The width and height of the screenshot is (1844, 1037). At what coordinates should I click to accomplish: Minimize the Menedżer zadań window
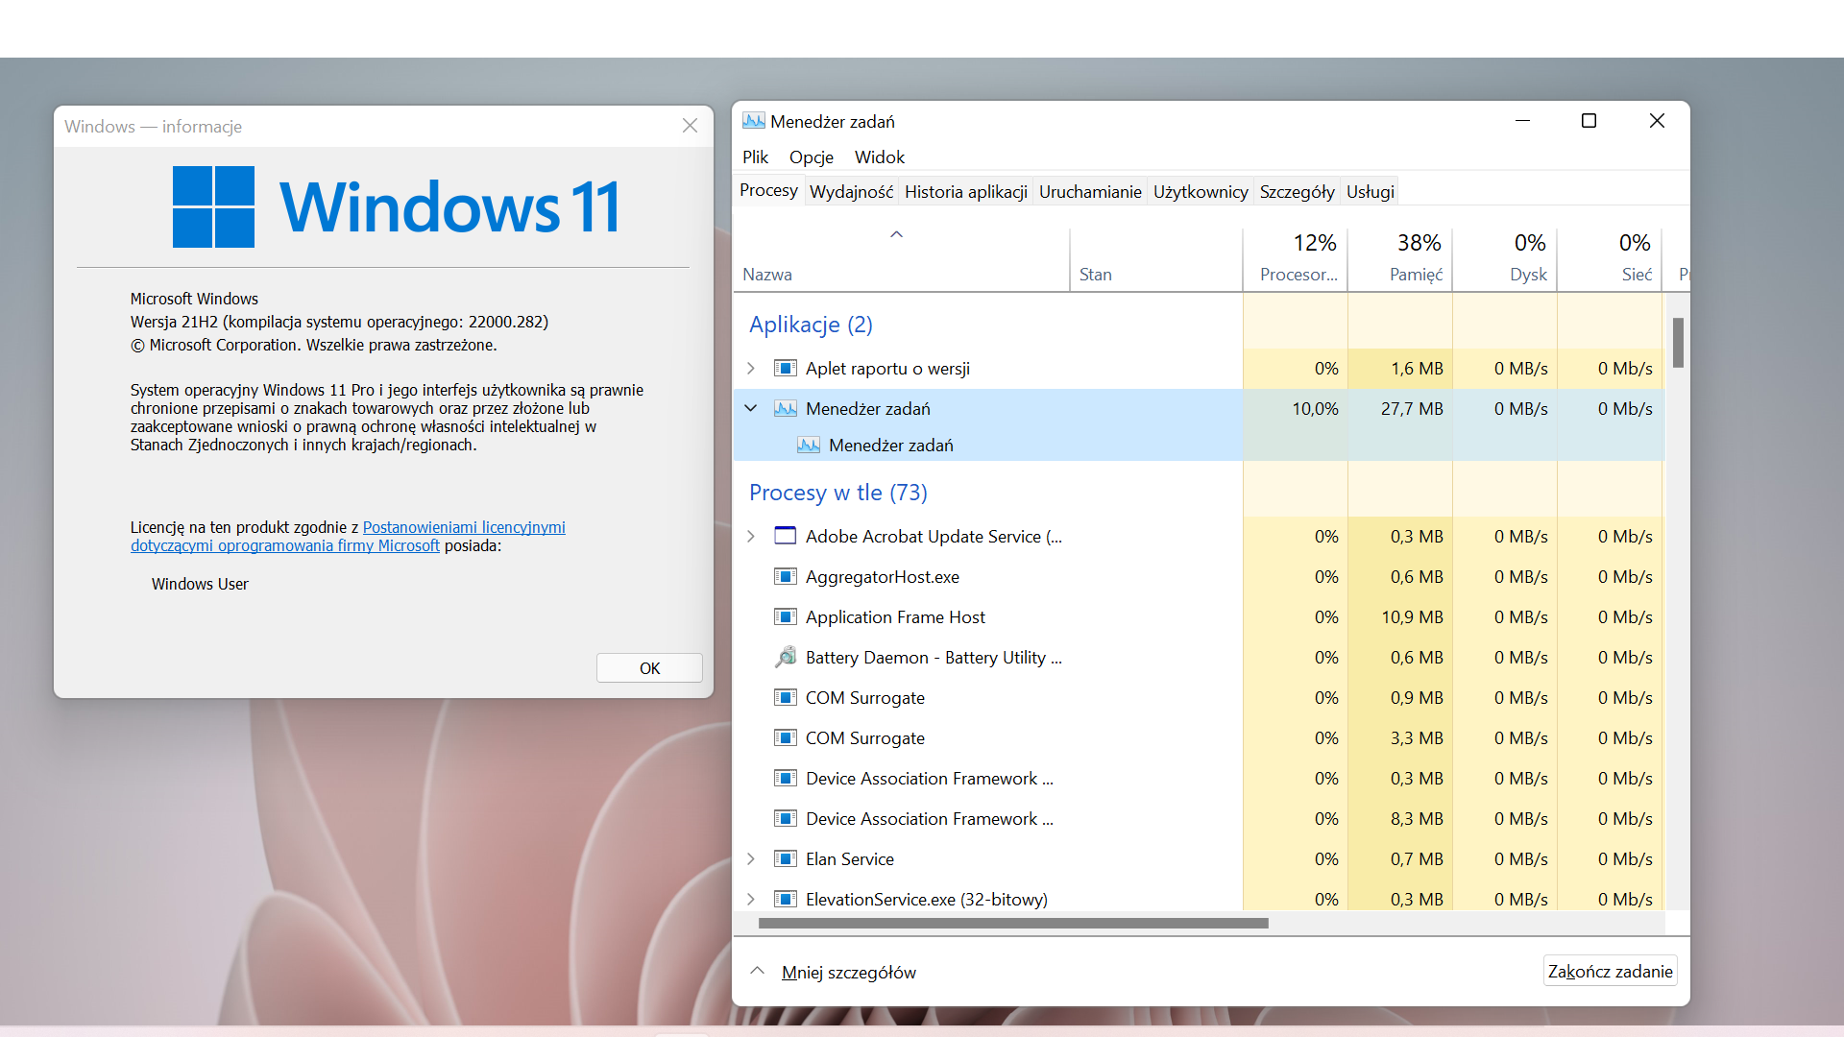1522,121
